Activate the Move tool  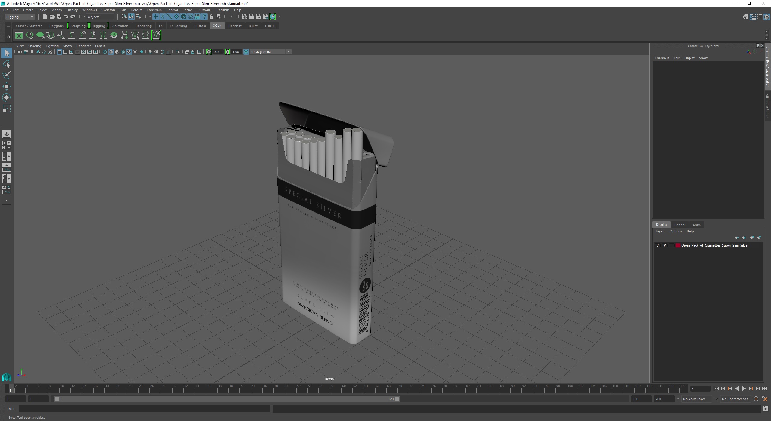pyautogui.click(x=7, y=86)
